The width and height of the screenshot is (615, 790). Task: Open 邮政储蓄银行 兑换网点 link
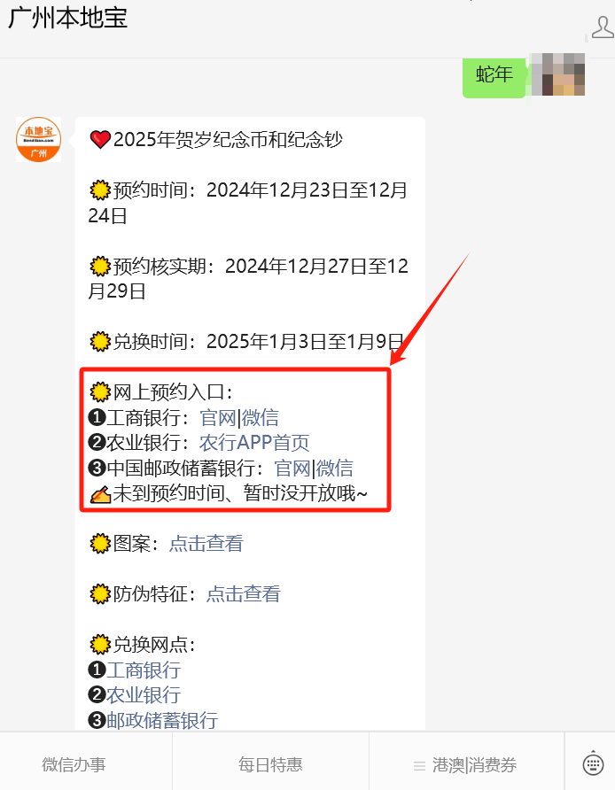click(162, 720)
